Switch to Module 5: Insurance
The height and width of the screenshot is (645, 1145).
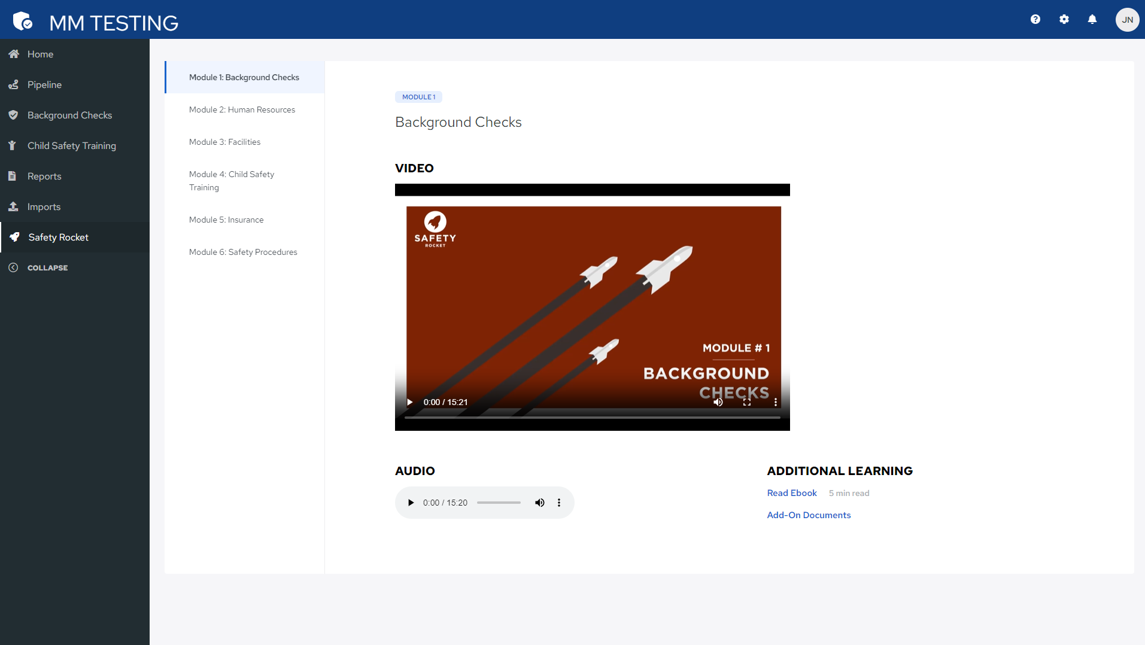point(226,220)
